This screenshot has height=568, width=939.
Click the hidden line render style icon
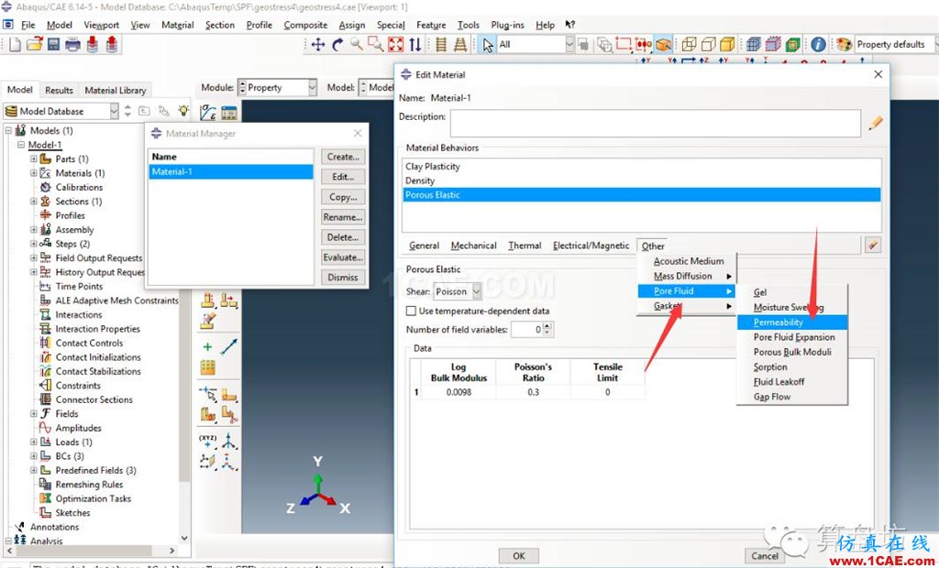[x=709, y=44]
